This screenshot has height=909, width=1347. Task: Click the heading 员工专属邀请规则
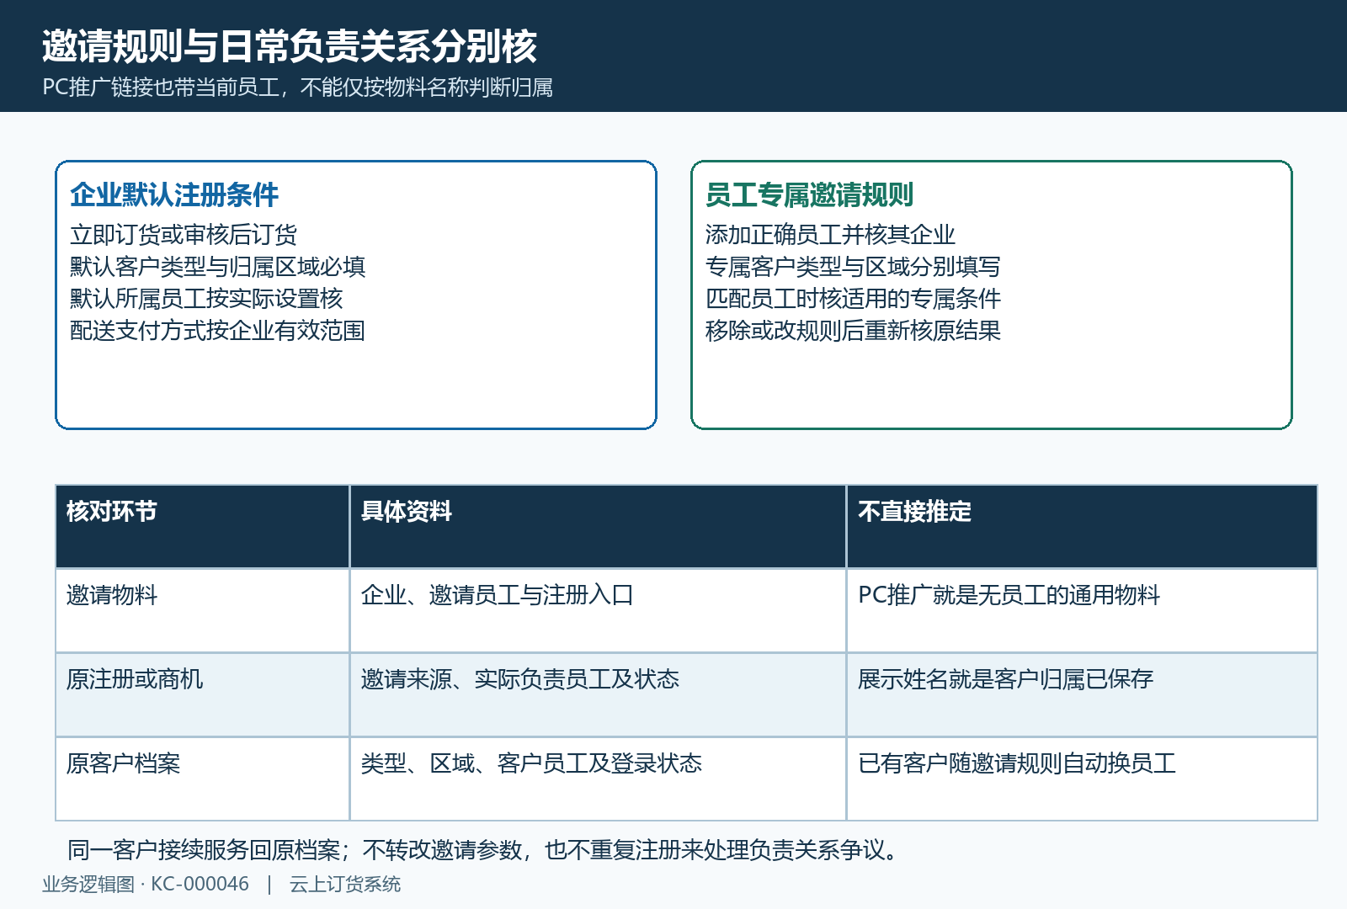tap(809, 194)
